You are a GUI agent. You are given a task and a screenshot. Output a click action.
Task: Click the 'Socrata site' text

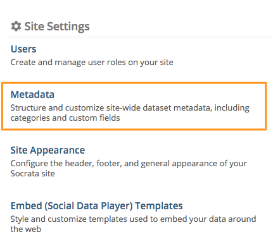point(33,174)
